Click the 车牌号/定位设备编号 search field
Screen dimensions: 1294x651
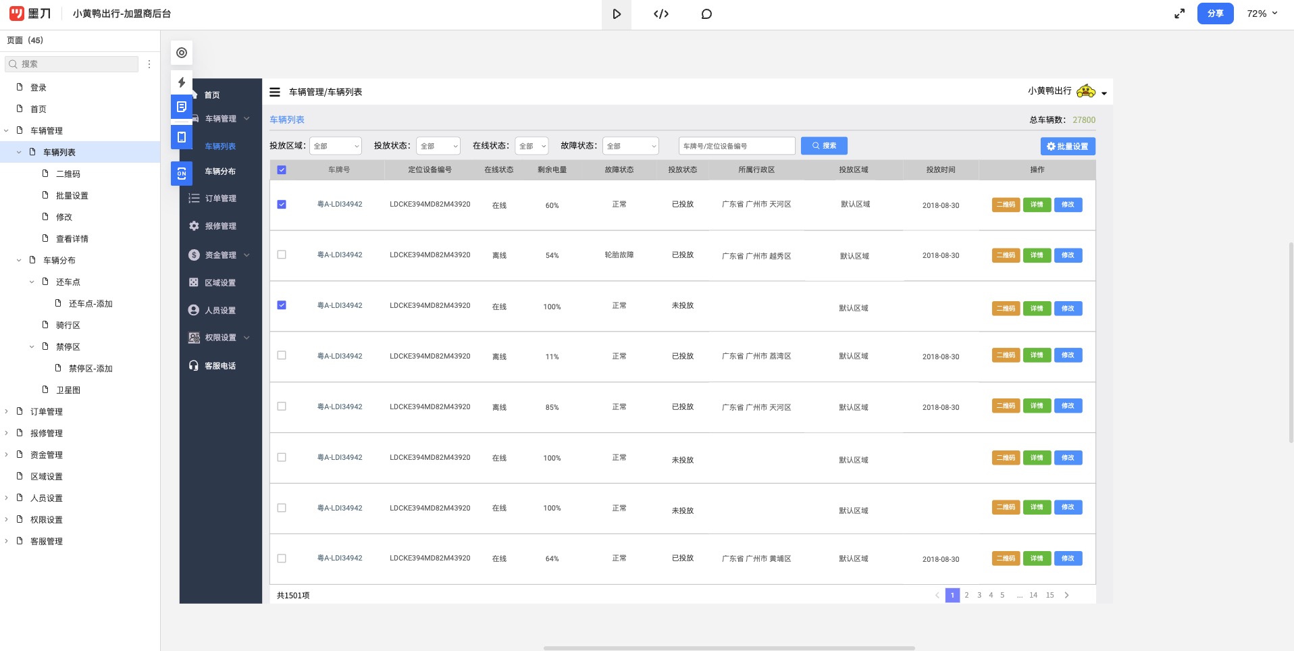(x=737, y=146)
